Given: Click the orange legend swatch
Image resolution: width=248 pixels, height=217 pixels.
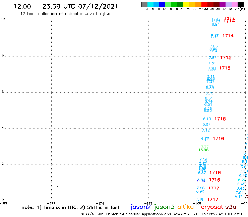Looking at the screenshot, I should (198, 4).
